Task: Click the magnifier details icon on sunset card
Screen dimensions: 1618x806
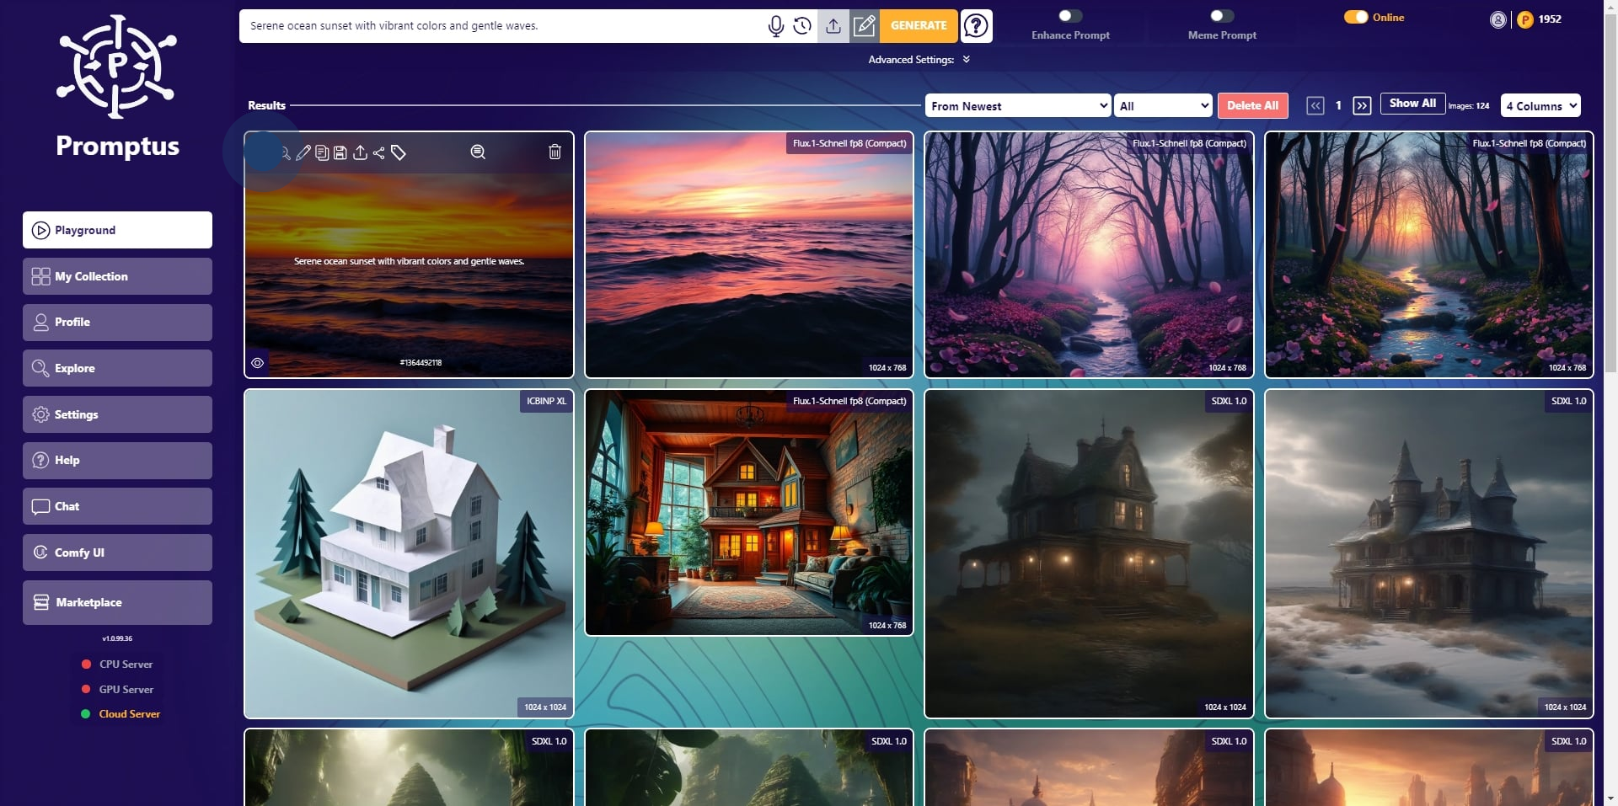Action: click(x=478, y=152)
